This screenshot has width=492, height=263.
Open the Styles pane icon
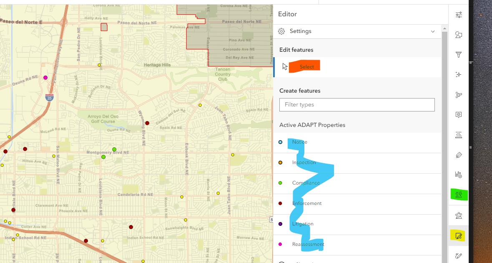[459, 35]
